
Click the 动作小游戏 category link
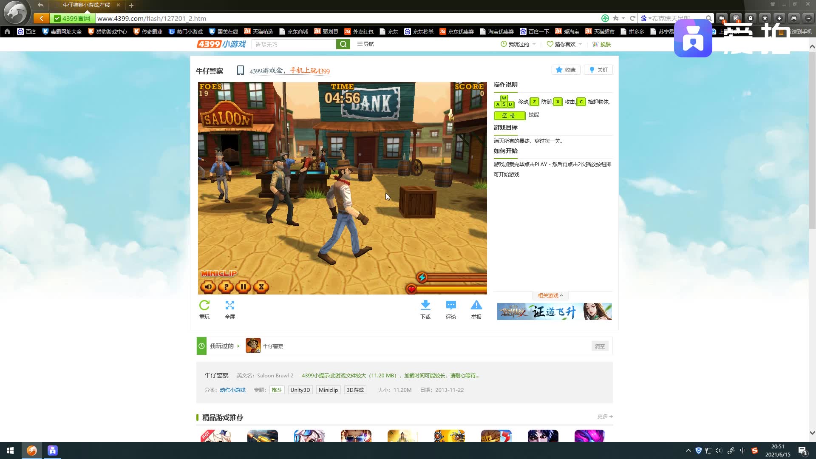[232, 390]
